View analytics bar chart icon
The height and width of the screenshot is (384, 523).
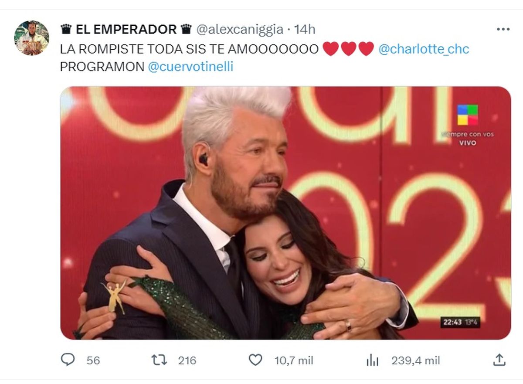click(373, 360)
